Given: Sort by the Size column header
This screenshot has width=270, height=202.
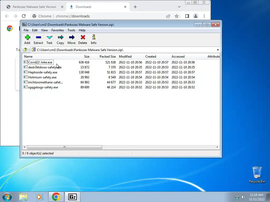Looking at the screenshot, I should pos(78,57).
